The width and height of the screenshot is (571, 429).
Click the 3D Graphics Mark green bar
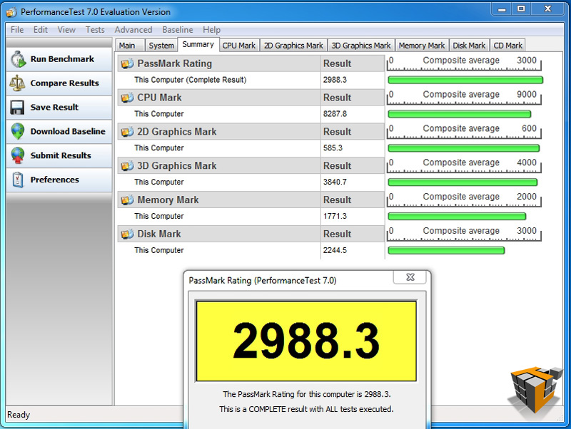463,182
